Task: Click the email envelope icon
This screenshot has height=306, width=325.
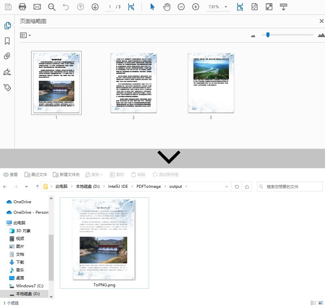Action: 37,7
